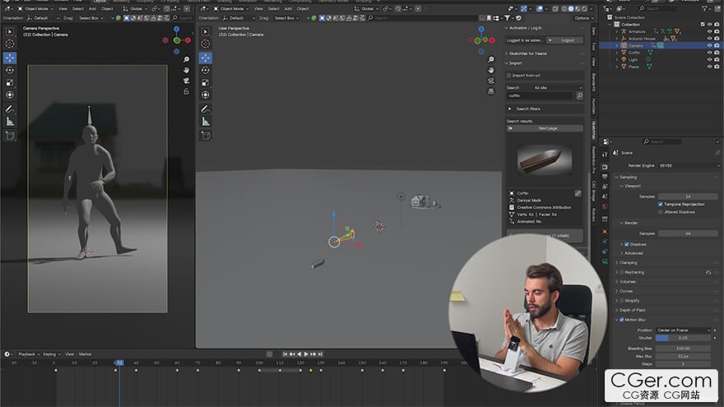Open the Render Engine dropdown
This screenshot has height=407, width=724.
click(687, 165)
